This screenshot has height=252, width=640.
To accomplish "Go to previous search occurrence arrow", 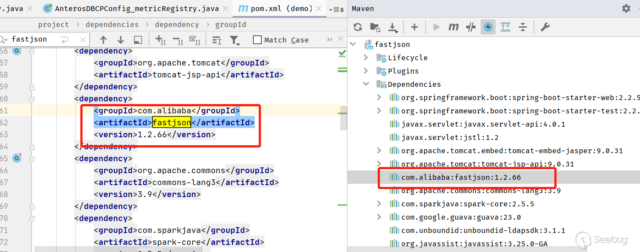I will pyautogui.click(x=103, y=40).
